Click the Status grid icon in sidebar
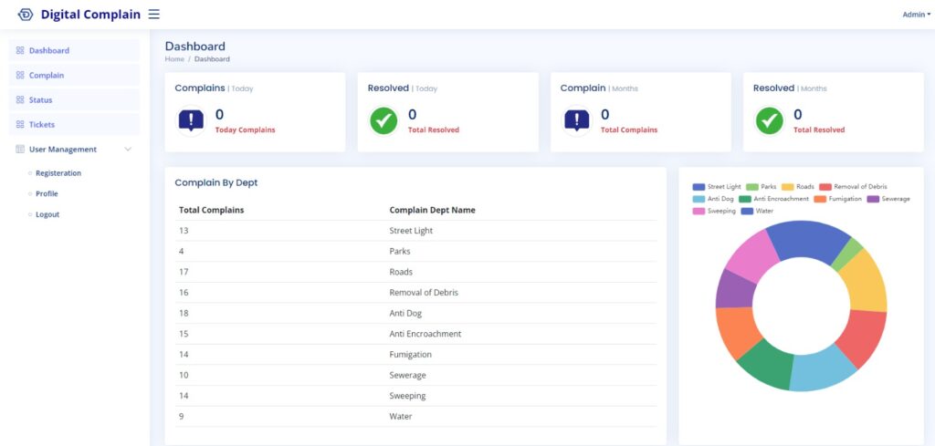The image size is (935, 446). (x=20, y=100)
